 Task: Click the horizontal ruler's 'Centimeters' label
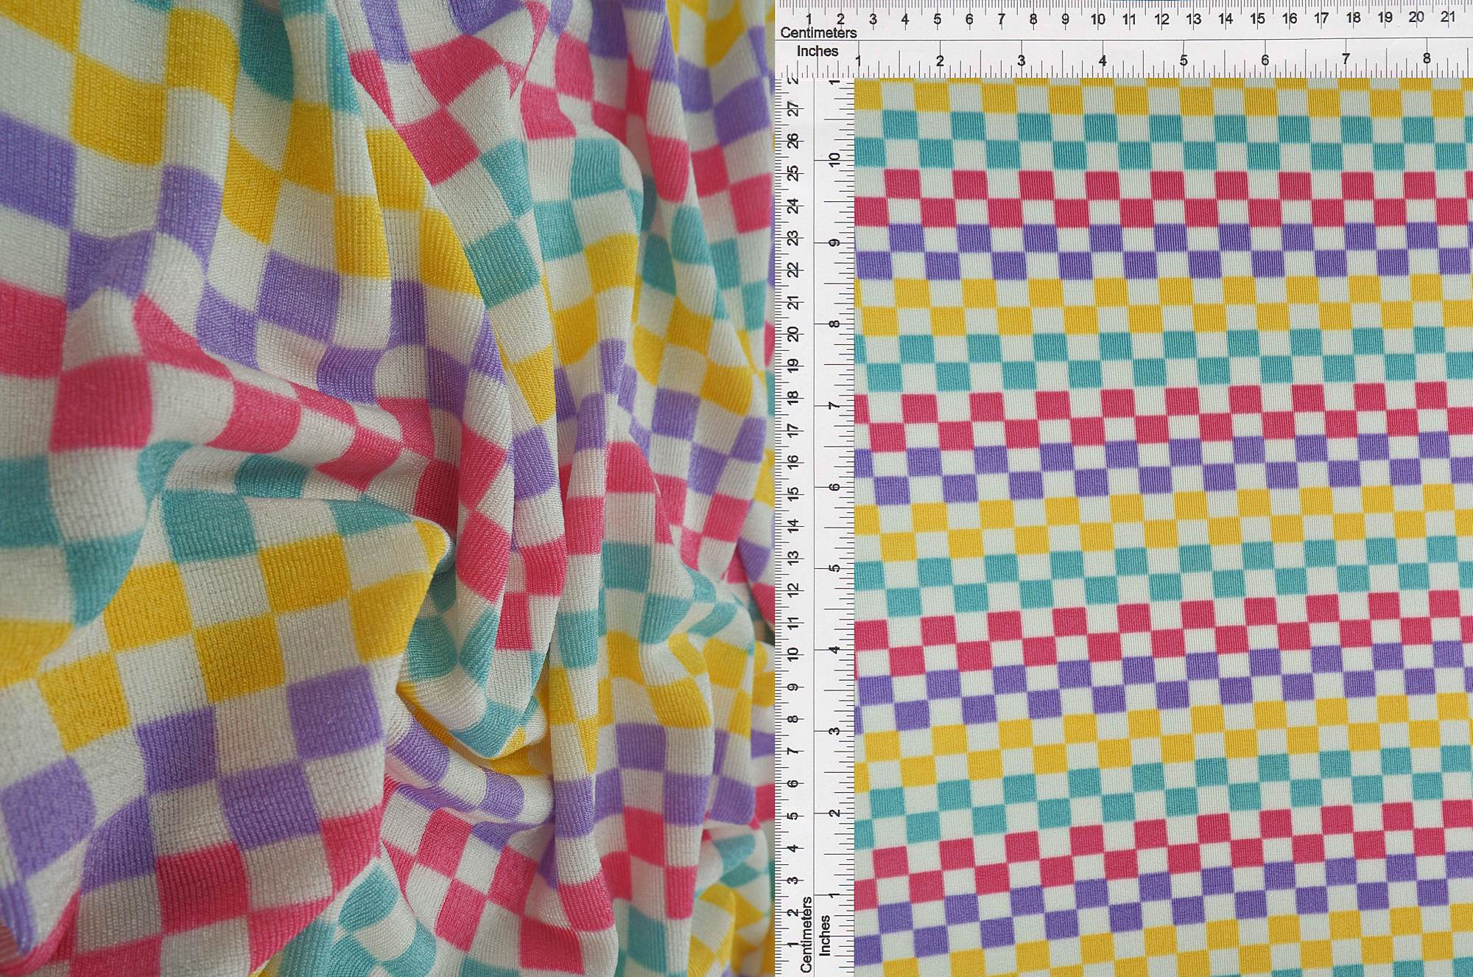click(818, 33)
